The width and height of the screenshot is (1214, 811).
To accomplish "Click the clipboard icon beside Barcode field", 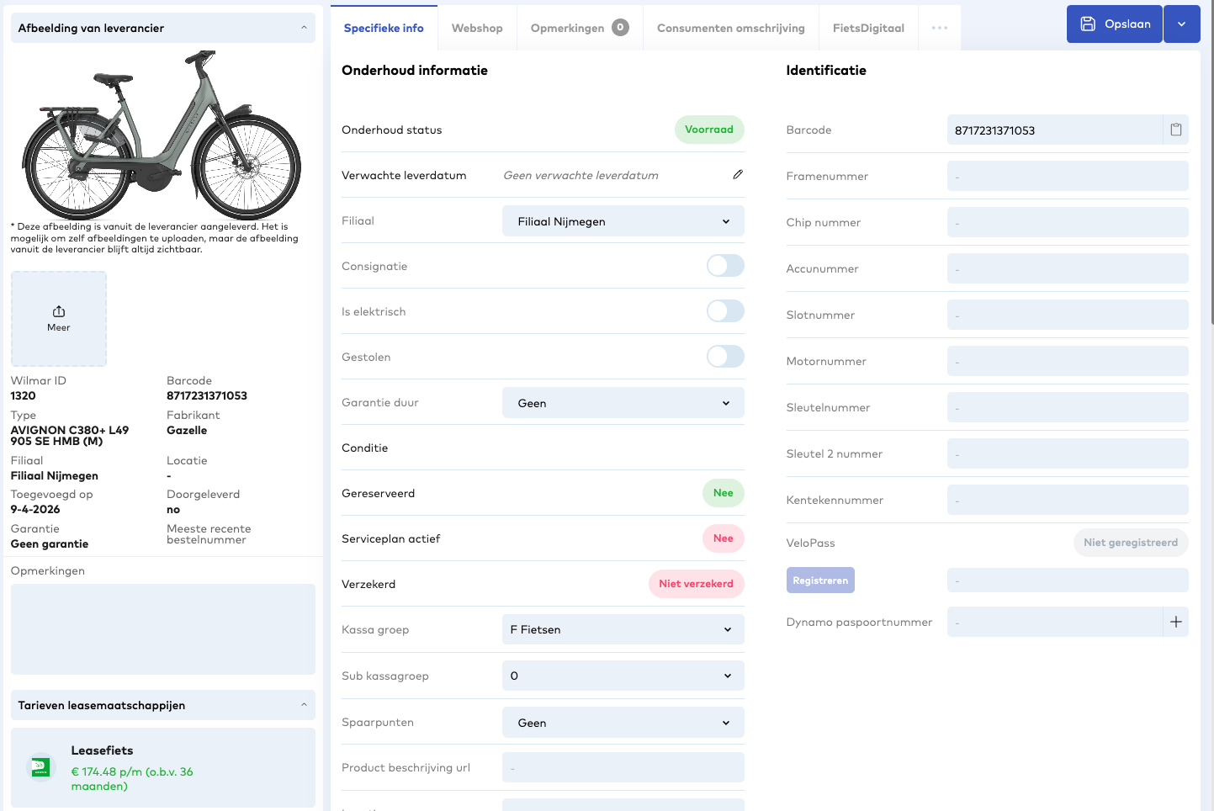I will click(x=1176, y=130).
